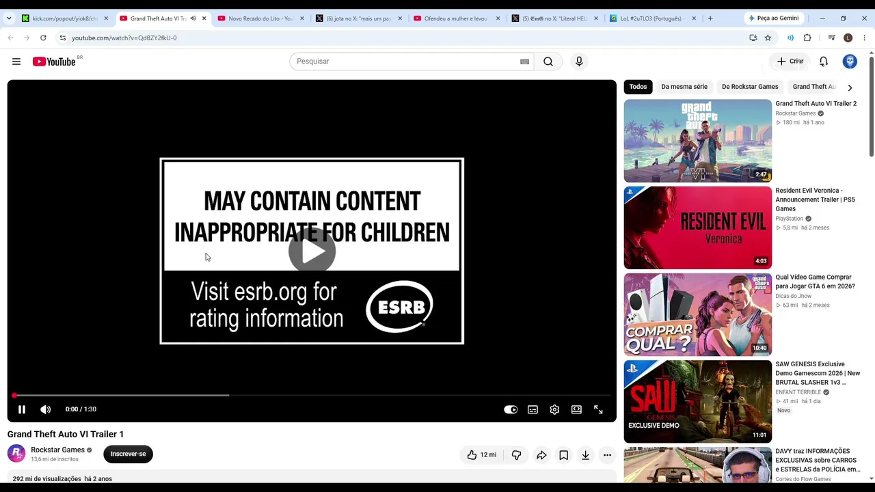Close the Grand Theft Auto VI tab
Image resolution: width=875 pixels, height=492 pixels.
tap(204, 18)
